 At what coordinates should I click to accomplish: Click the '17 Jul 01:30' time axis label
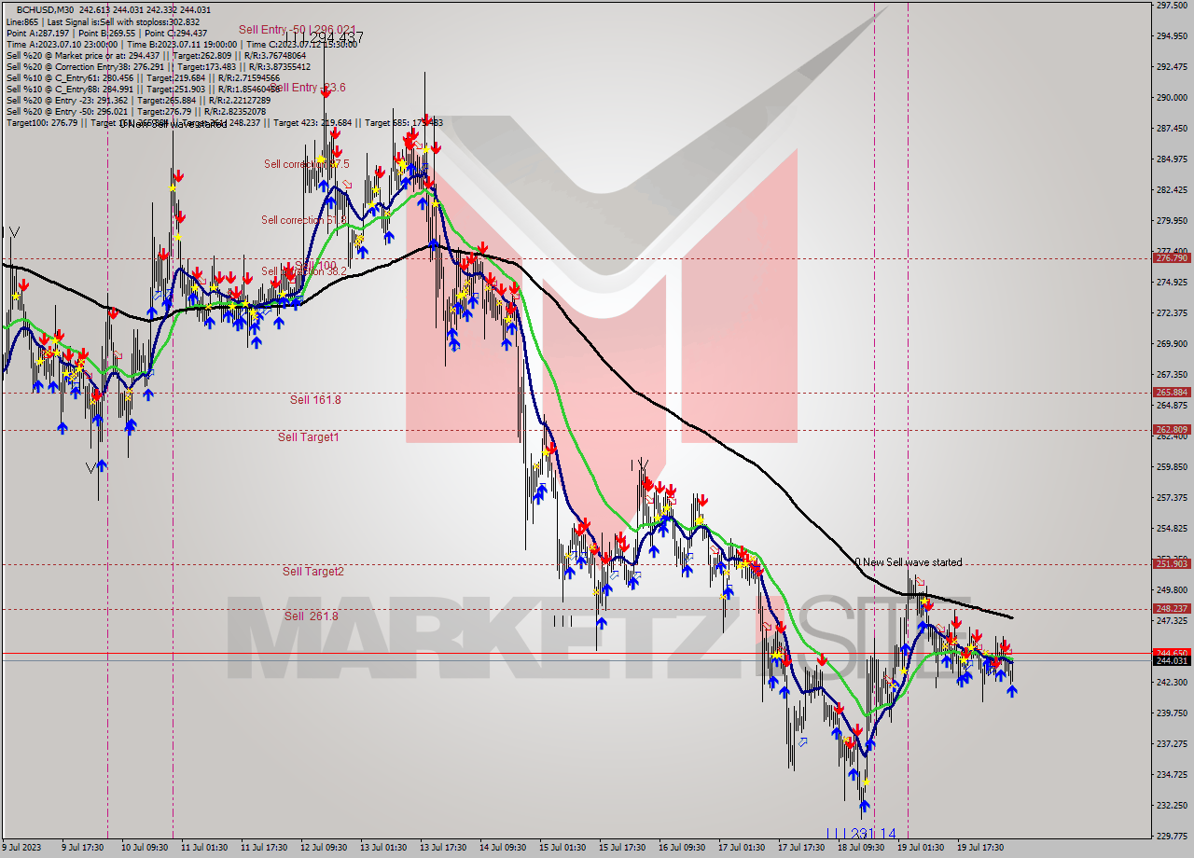(x=742, y=848)
